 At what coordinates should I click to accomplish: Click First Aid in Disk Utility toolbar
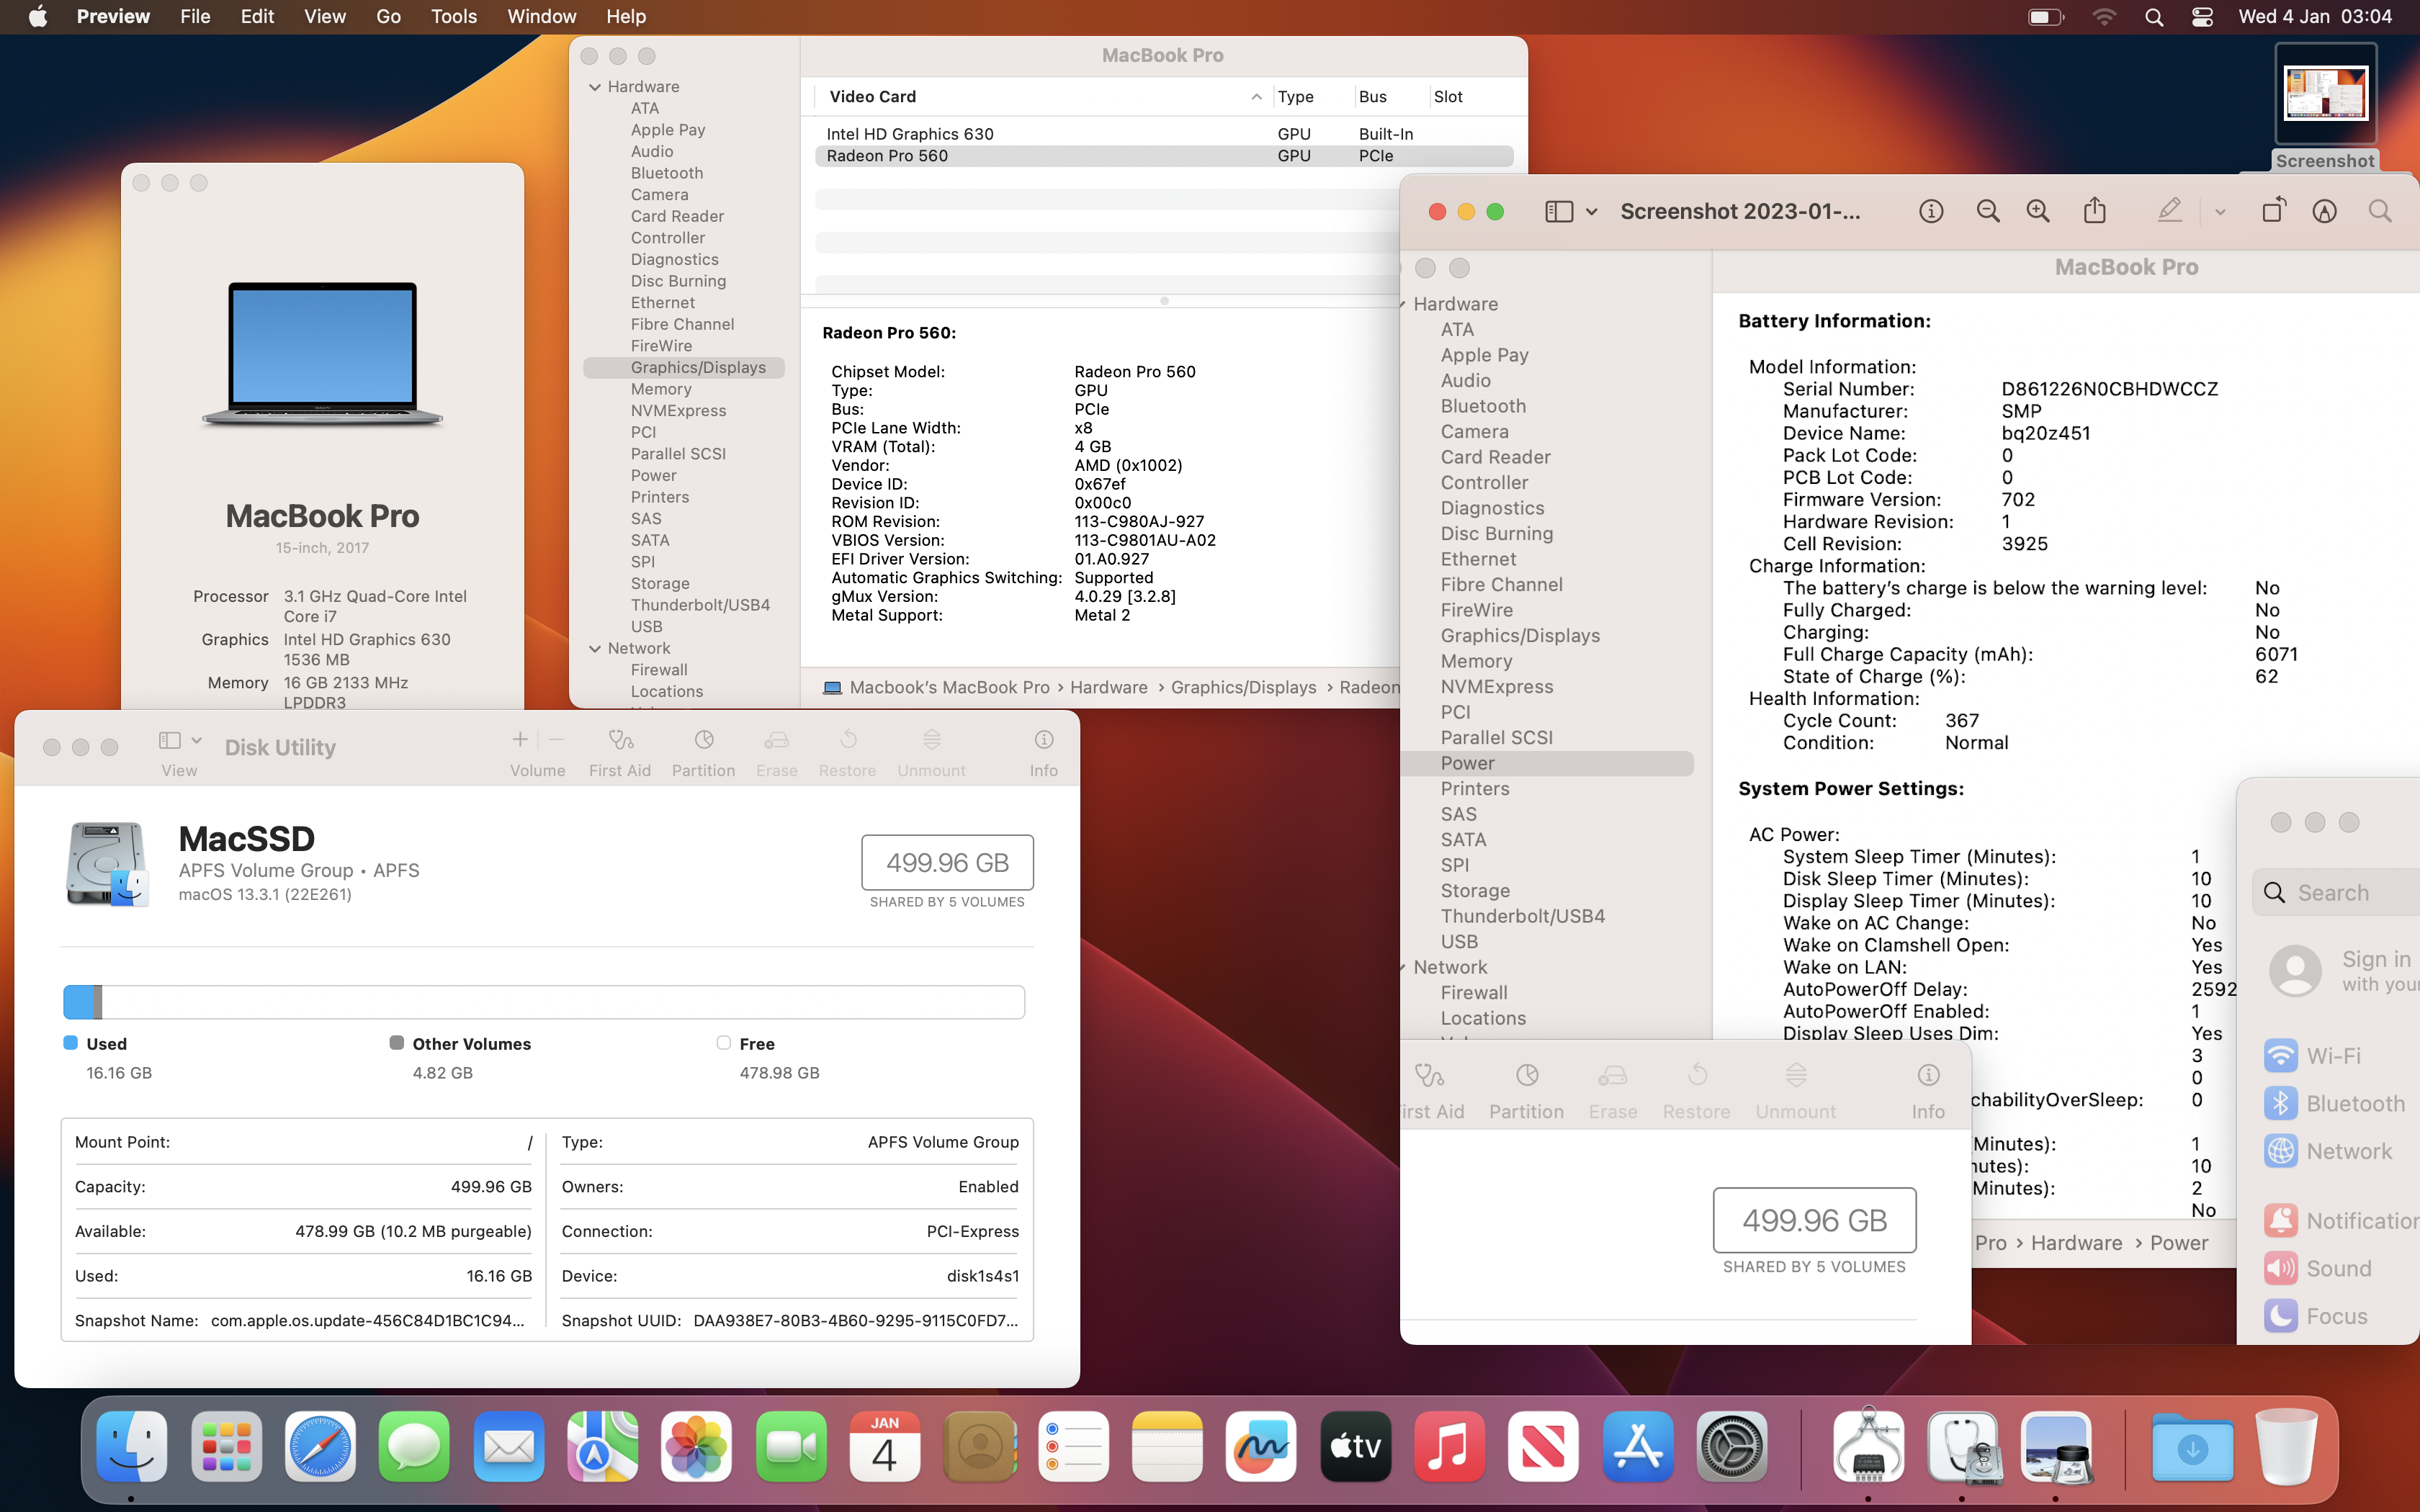(620, 752)
